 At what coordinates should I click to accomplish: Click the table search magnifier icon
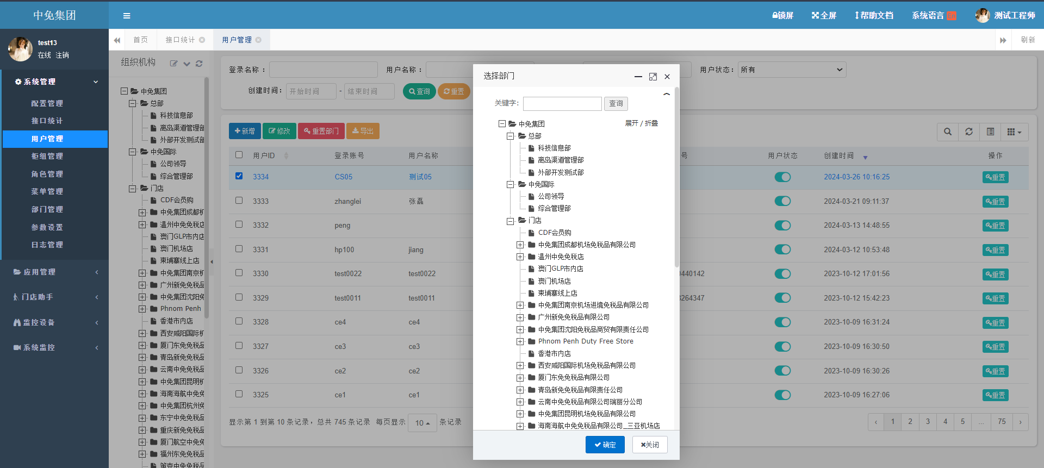948,132
